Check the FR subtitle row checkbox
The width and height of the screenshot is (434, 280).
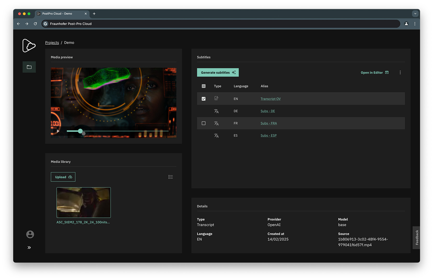pos(204,123)
